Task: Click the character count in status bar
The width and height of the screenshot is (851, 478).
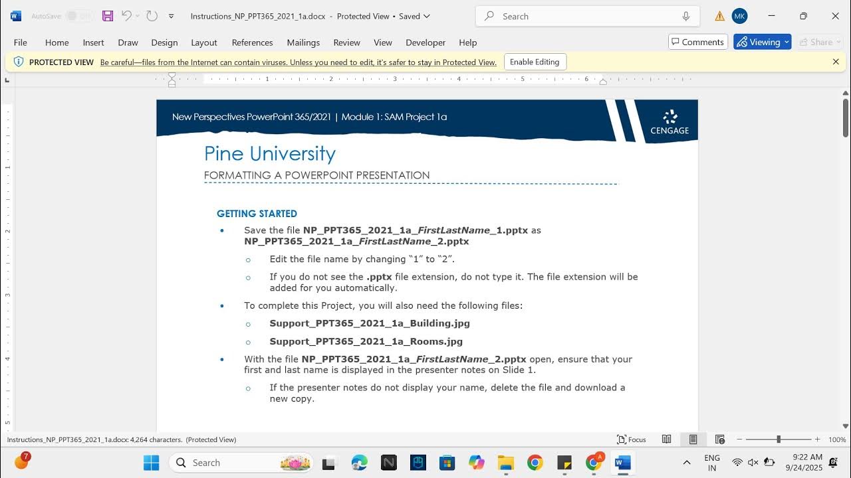Action: [94, 439]
